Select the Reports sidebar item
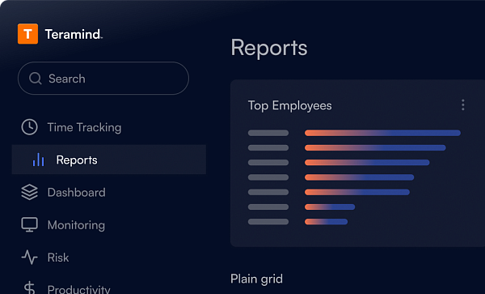 (x=109, y=160)
